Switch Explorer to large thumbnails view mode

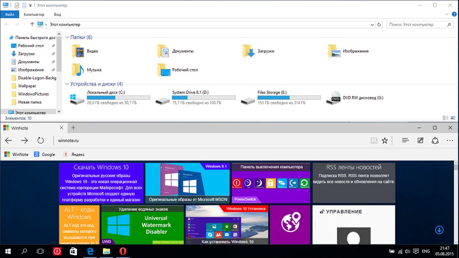coord(452,118)
